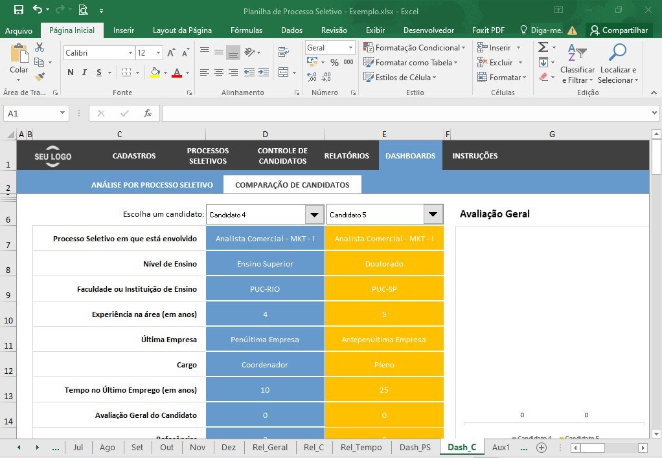The width and height of the screenshot is (662, 458).
Task: Open the Candidato 4 dropdown arrow
Action: 315,215
